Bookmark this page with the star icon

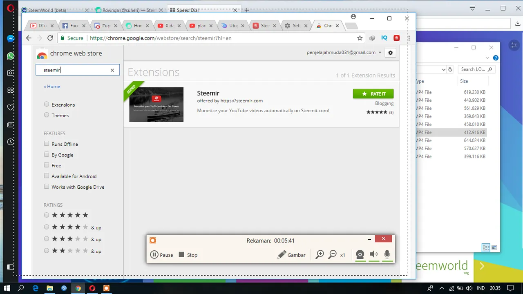pos(360,38)
